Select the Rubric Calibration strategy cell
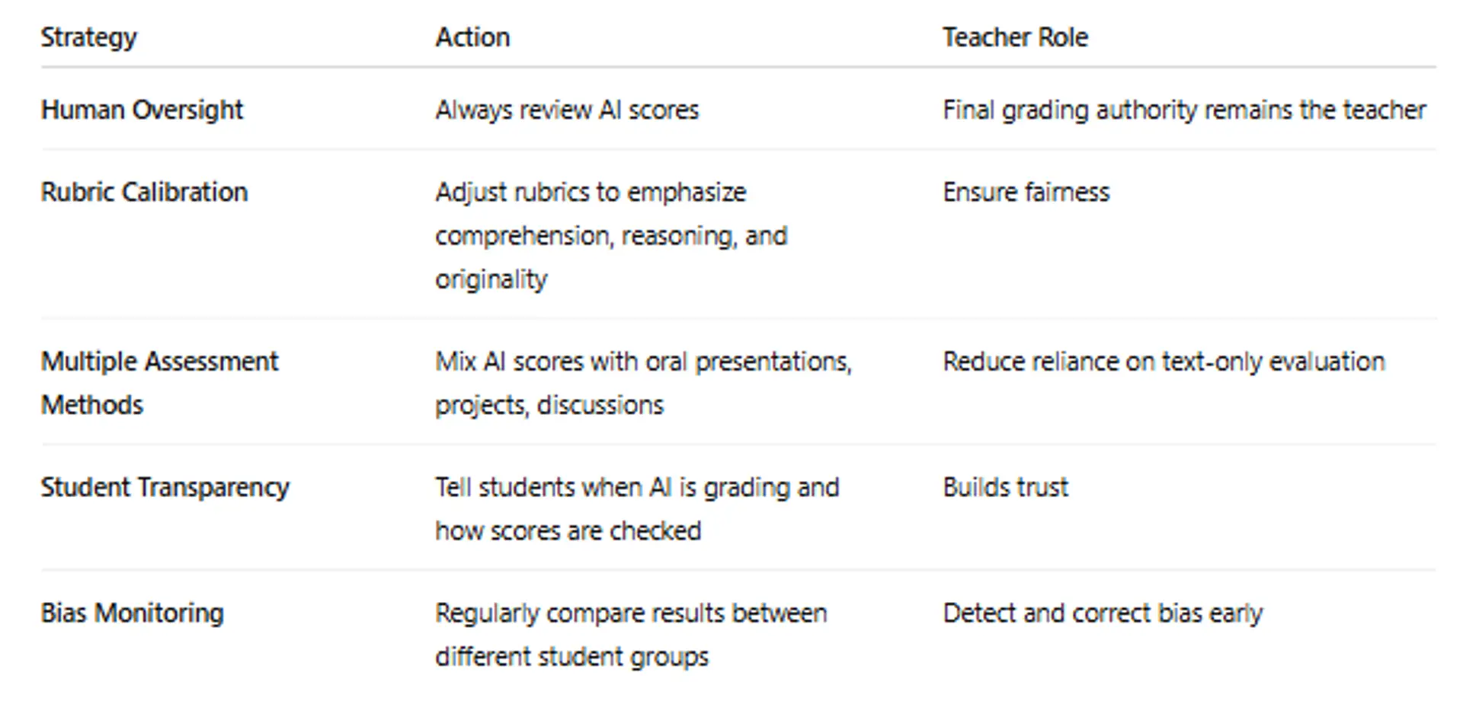 [144, 193]
